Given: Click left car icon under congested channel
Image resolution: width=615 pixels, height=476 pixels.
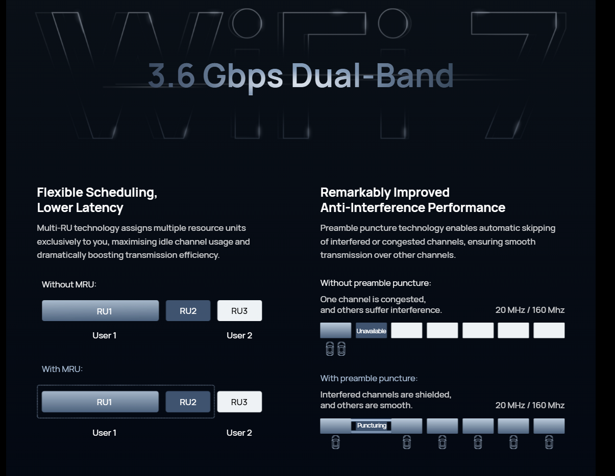Looking at the screenshot, I should click(330, 349).
